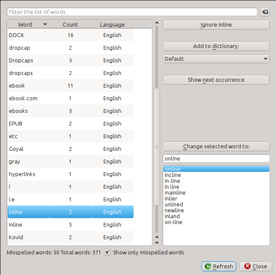Click Show next occurrence button
The width and height of the screenshot is (276, 275).
click(216, 80)
